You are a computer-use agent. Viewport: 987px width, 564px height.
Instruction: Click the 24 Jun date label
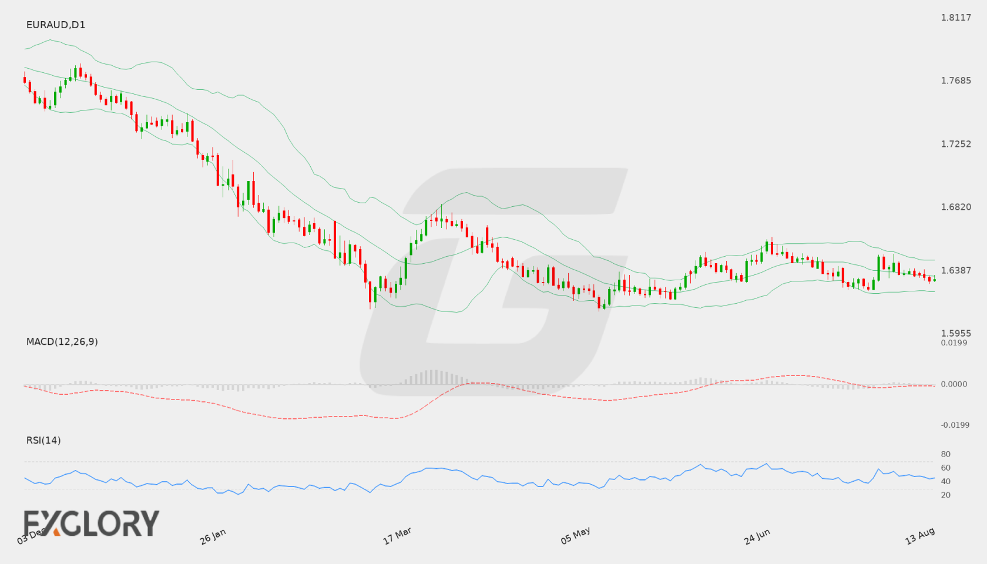pos(757,536)
